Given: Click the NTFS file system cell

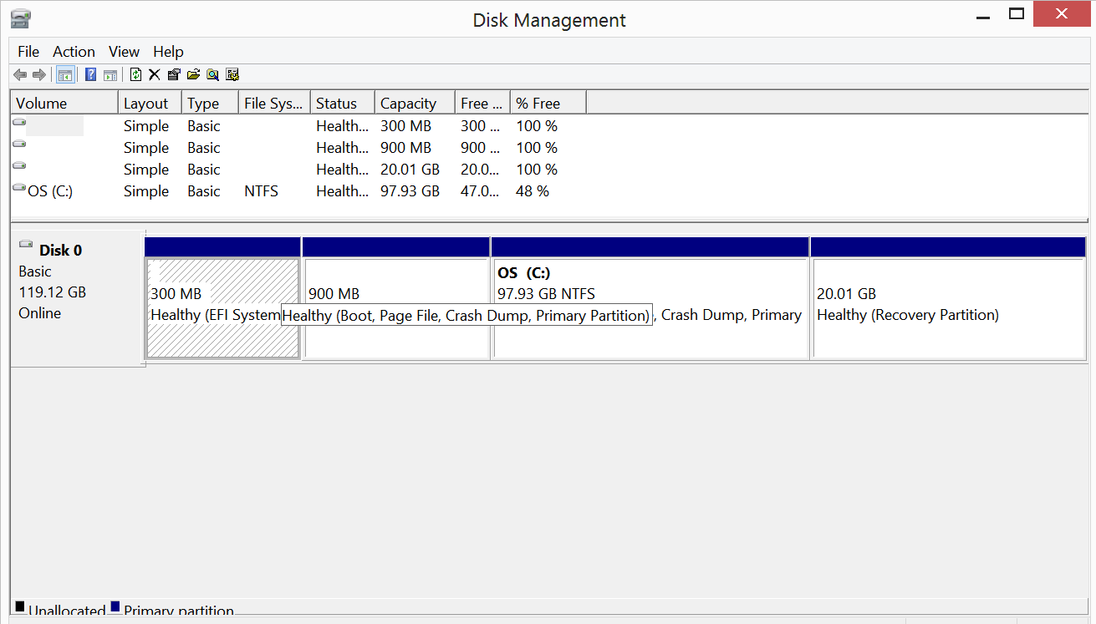Looking at the screenshot, I should 261,191.
